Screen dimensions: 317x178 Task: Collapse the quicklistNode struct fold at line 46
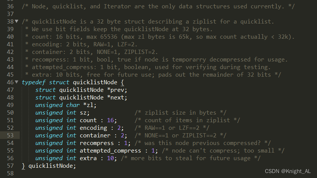tap(16, 82)
